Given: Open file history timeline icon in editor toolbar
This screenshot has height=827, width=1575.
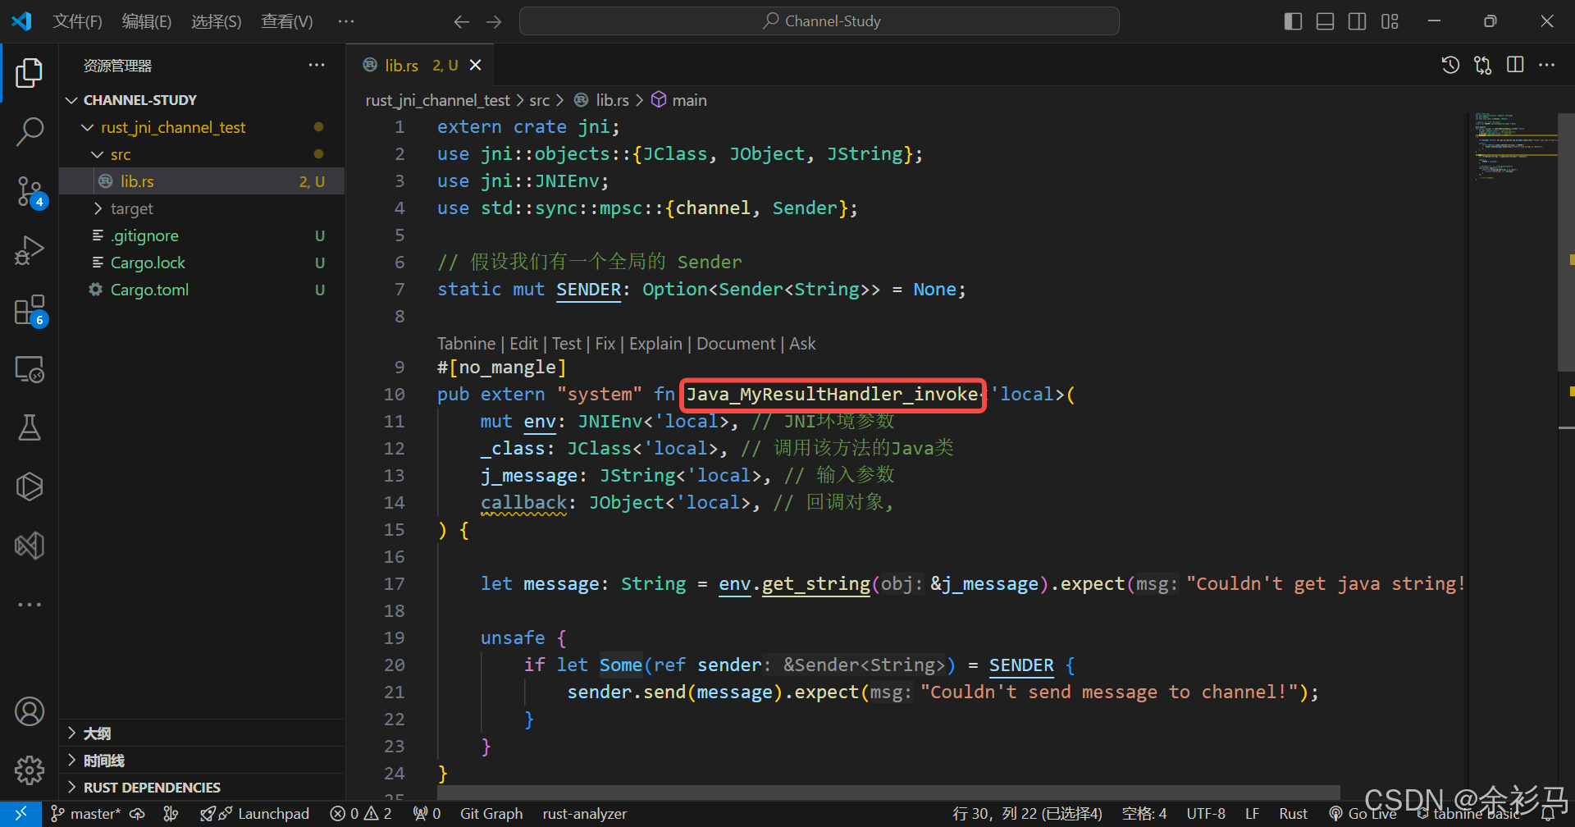Looking at the screenshot, I should point(1450,65).
